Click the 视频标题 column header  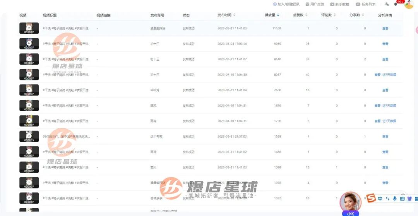click(50, 15)
